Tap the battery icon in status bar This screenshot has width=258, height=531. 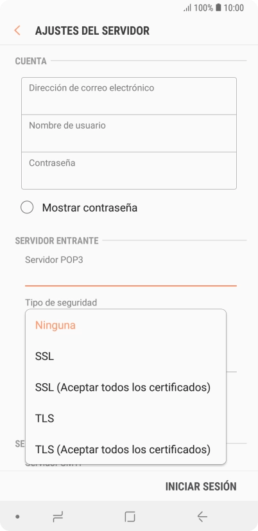point(218,8)
